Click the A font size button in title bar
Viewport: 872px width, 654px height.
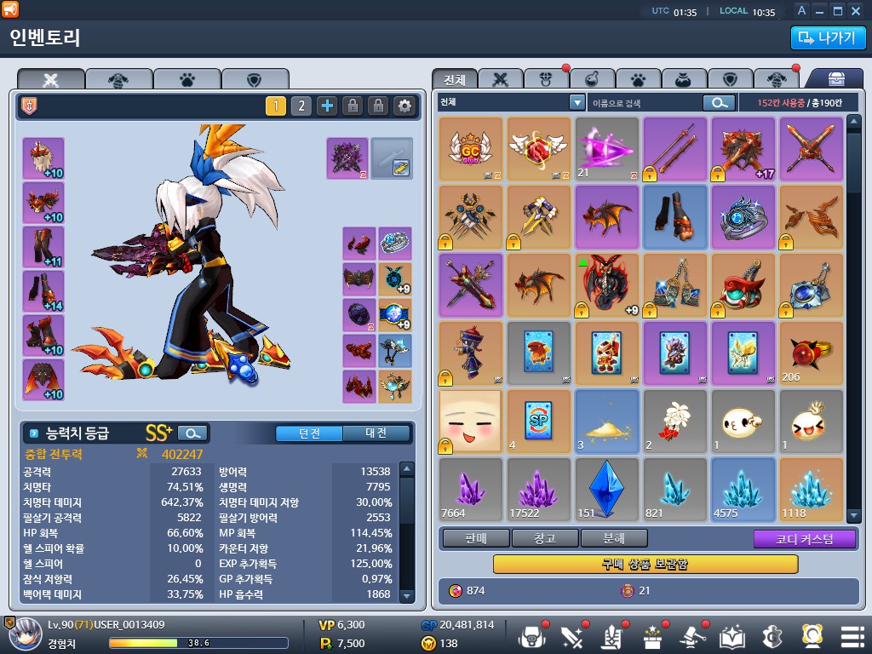[801, 10]
